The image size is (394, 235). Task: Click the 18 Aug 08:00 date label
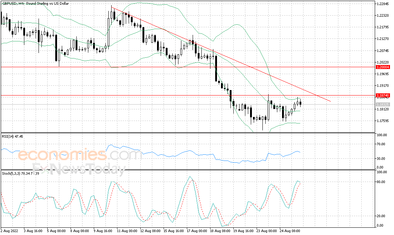(x=220, y=231)
